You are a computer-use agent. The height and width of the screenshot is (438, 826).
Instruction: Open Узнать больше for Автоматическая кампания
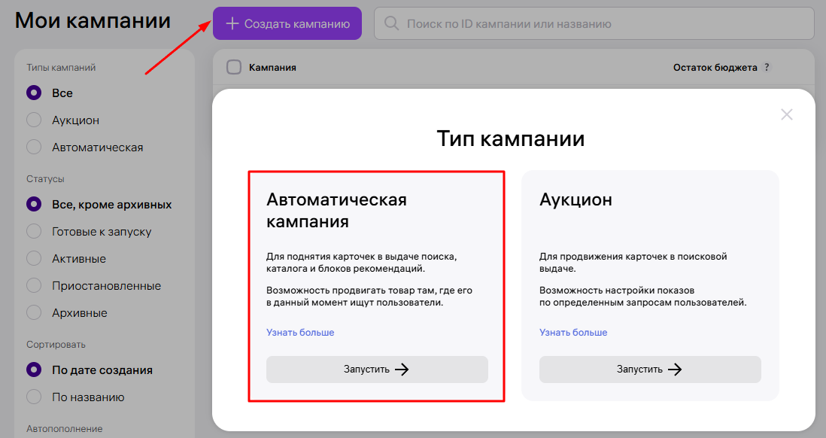point(300,333)
